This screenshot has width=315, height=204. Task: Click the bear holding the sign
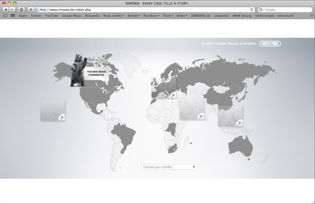click(78, 70)
